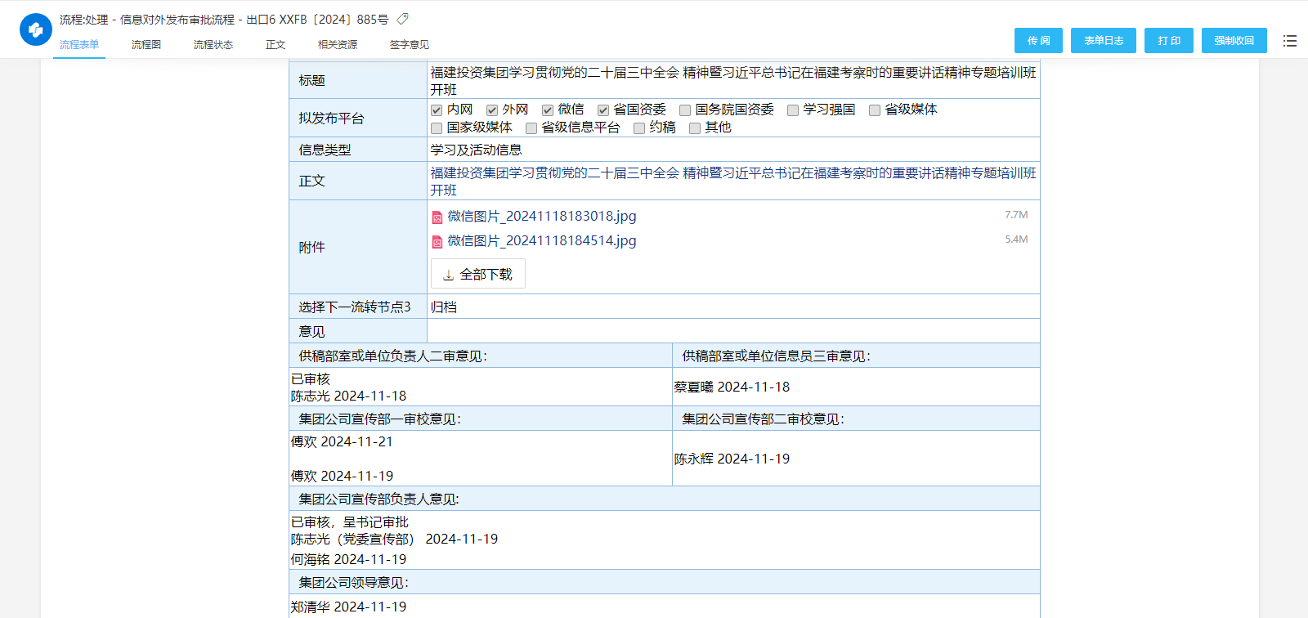Check the 国家级媒体 checkbox
This screenshot has height=618, width=1308.
pos(437,128)
